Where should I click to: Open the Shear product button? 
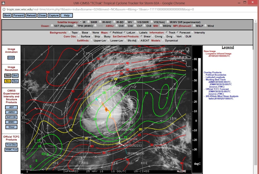click(x=11, y=127)
